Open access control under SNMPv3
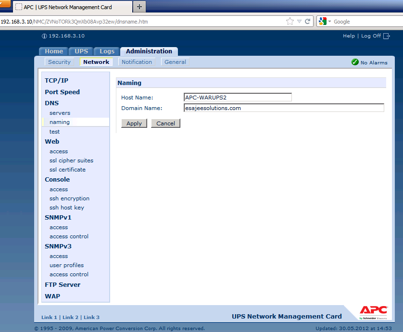403x332 pixels. [x=69, y=274]
